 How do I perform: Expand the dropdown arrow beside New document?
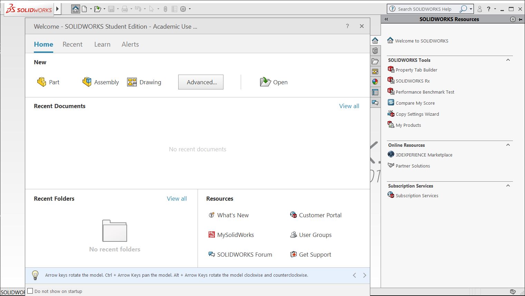91,9
